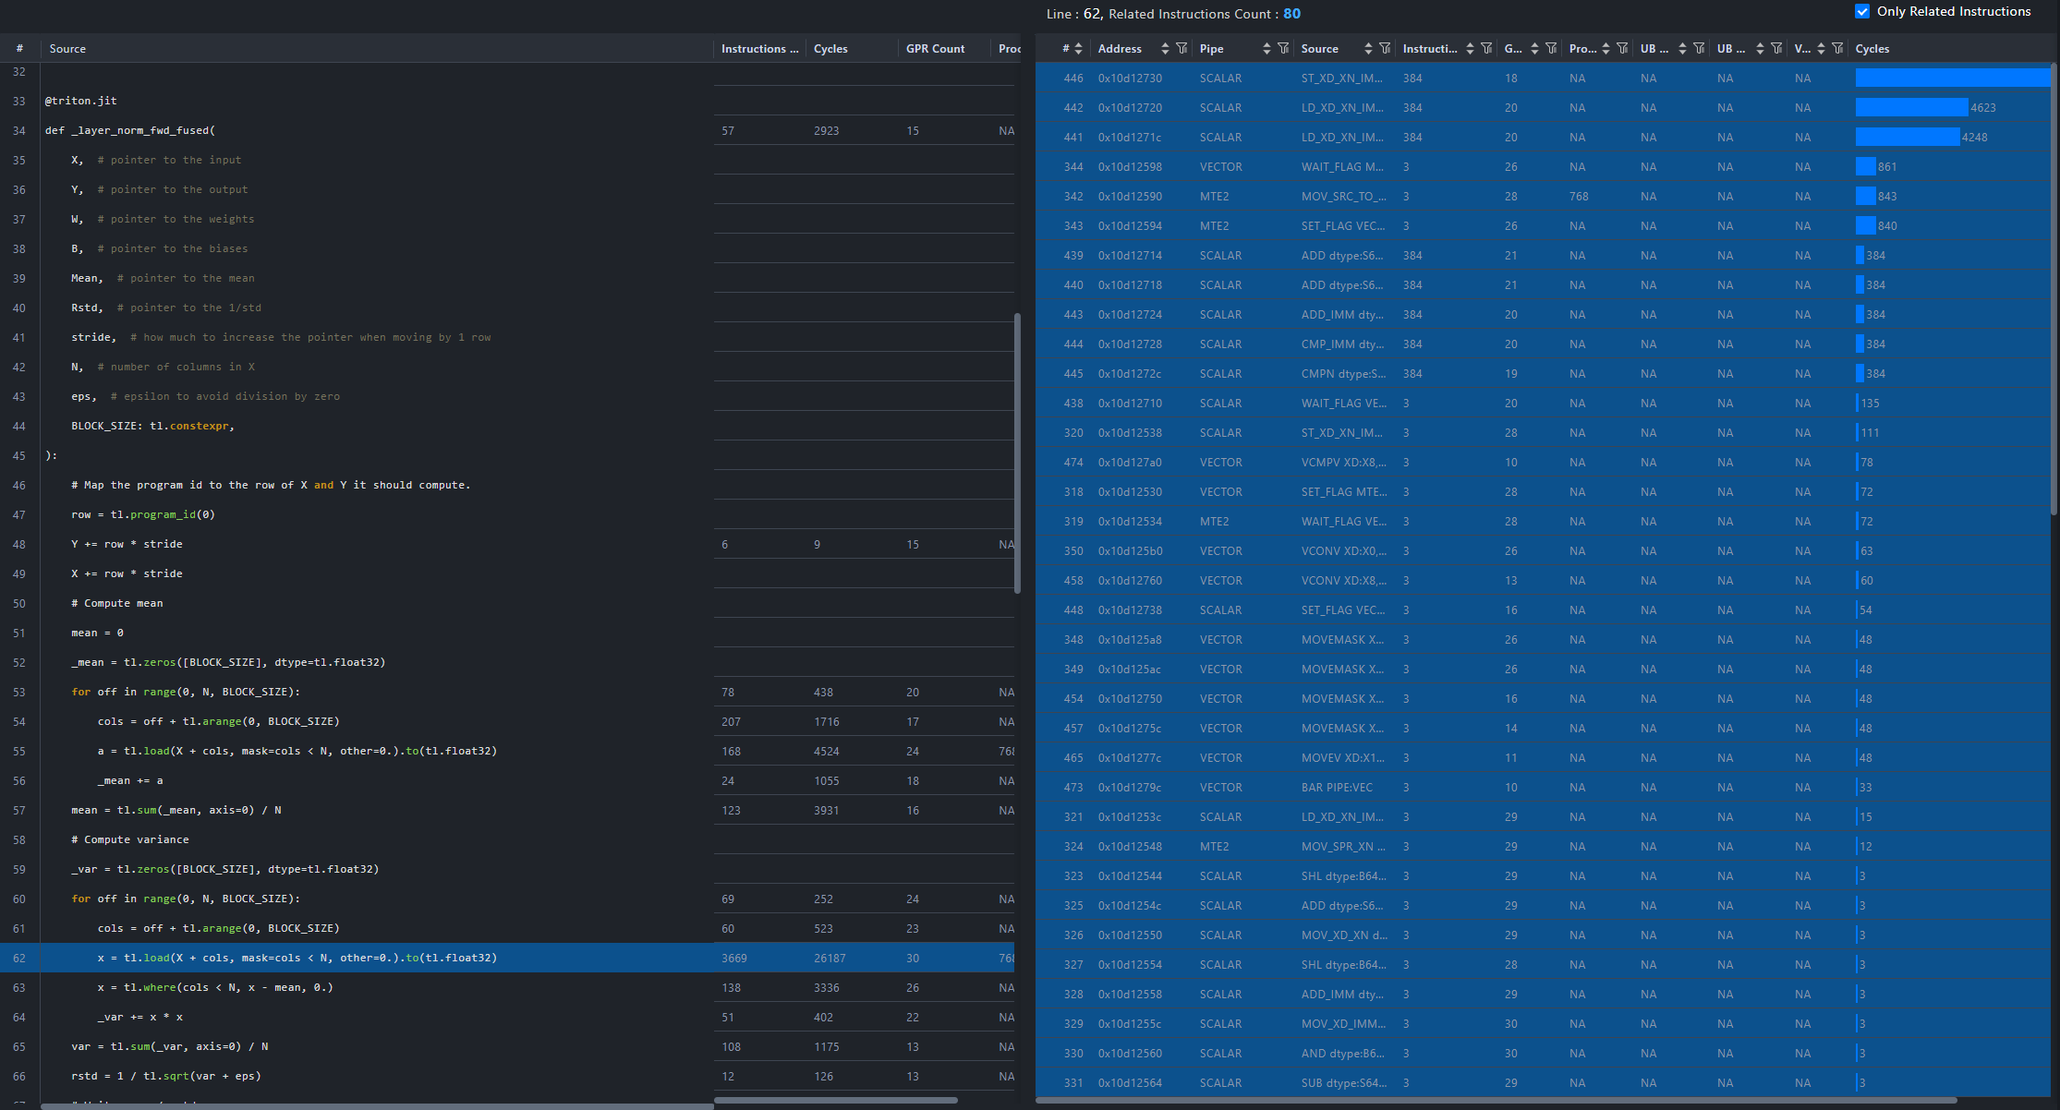This screenshot has height=1110, width=2060.
Task: Click instruction count 3669 on line 62
Action: pyautogui.click(x=734, y=958)
